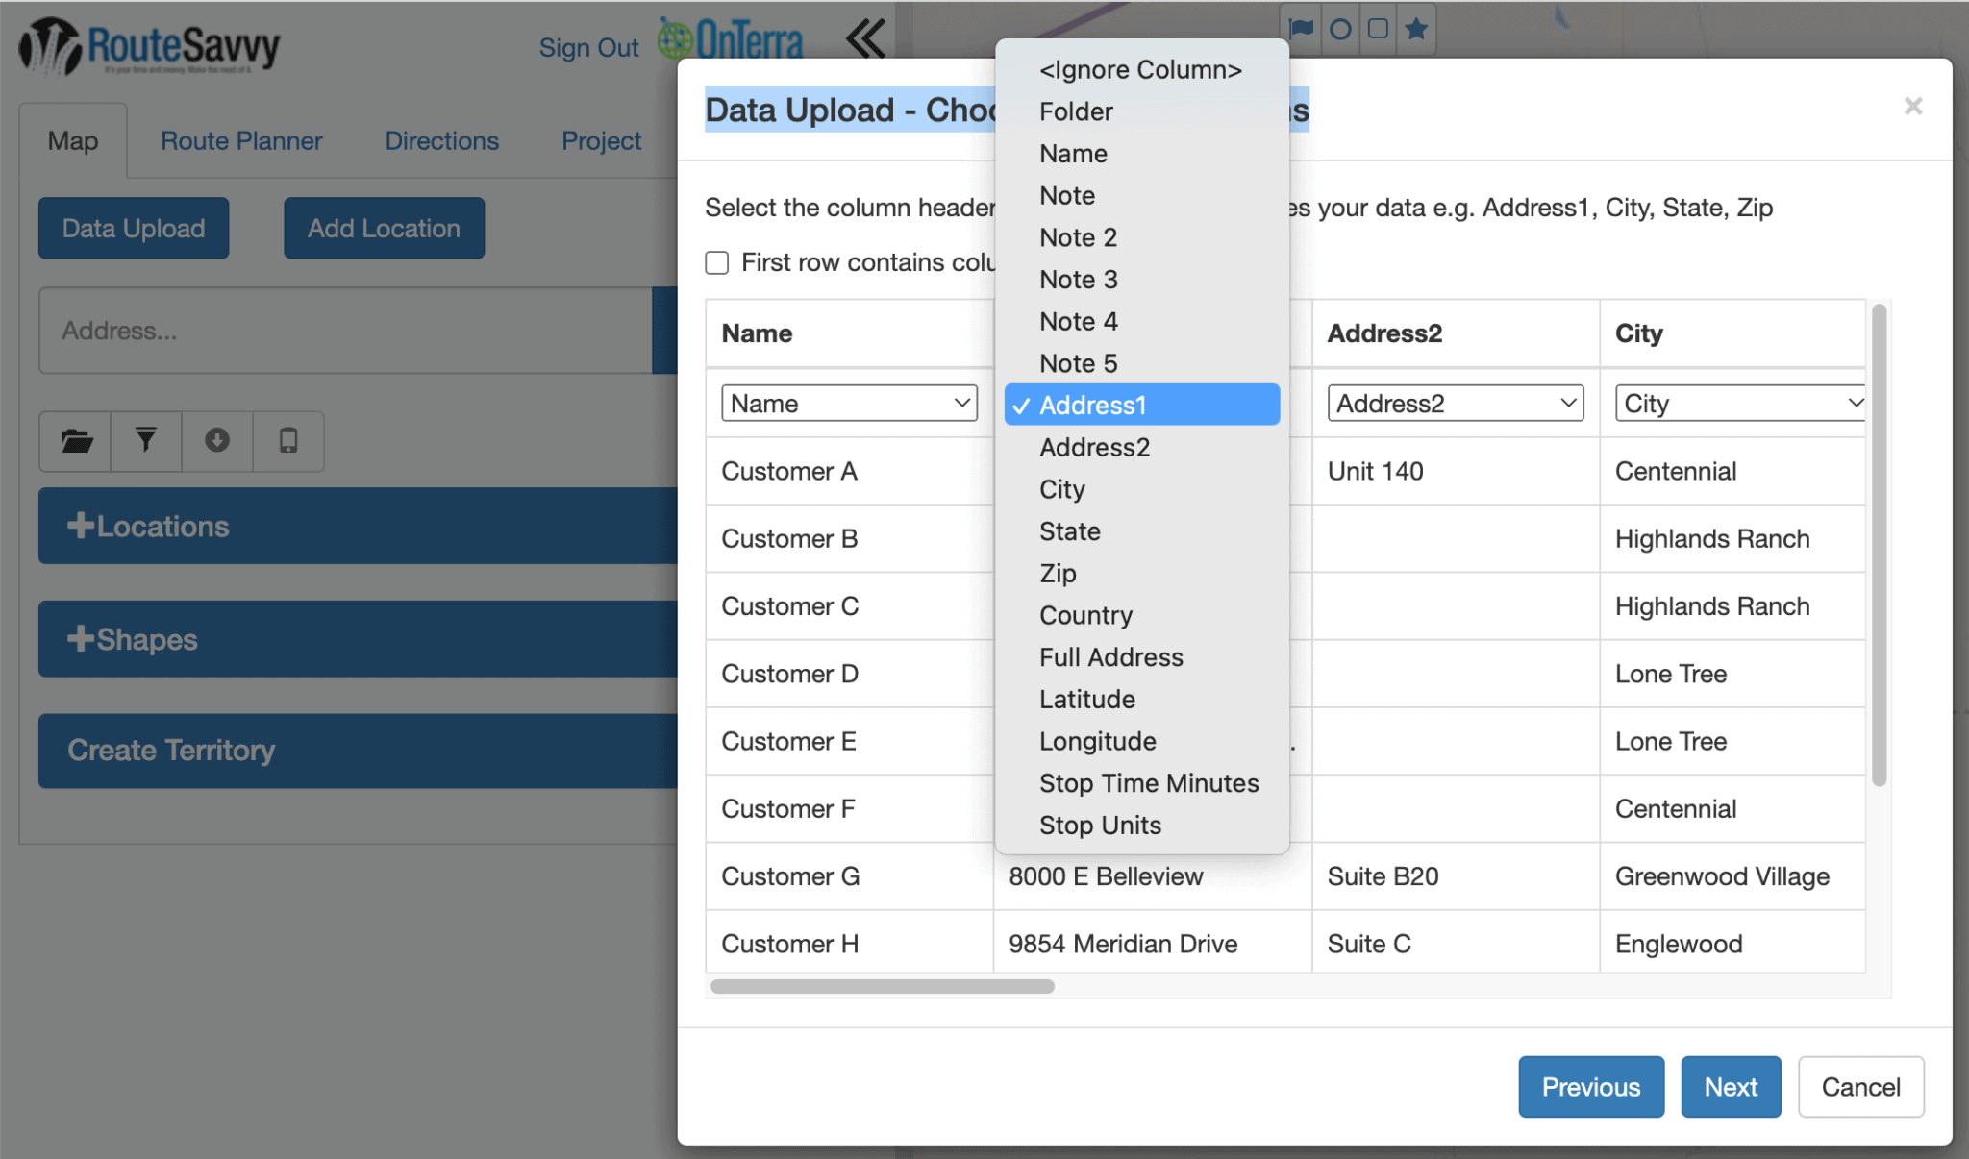Click the Data Upload button
Screen dimensions: 1969x1159
tap(134, 228)
